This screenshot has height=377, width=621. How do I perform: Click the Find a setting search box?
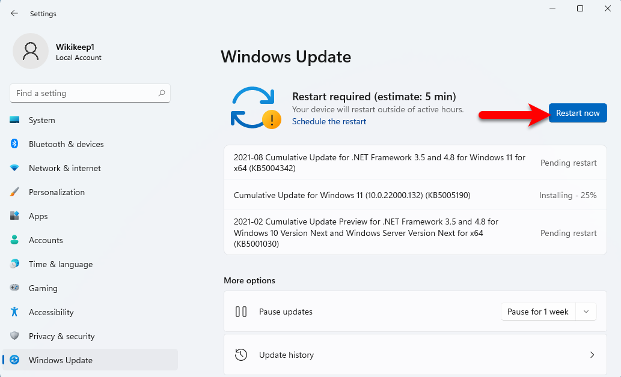pyautogui.click(x=90, y=93)
